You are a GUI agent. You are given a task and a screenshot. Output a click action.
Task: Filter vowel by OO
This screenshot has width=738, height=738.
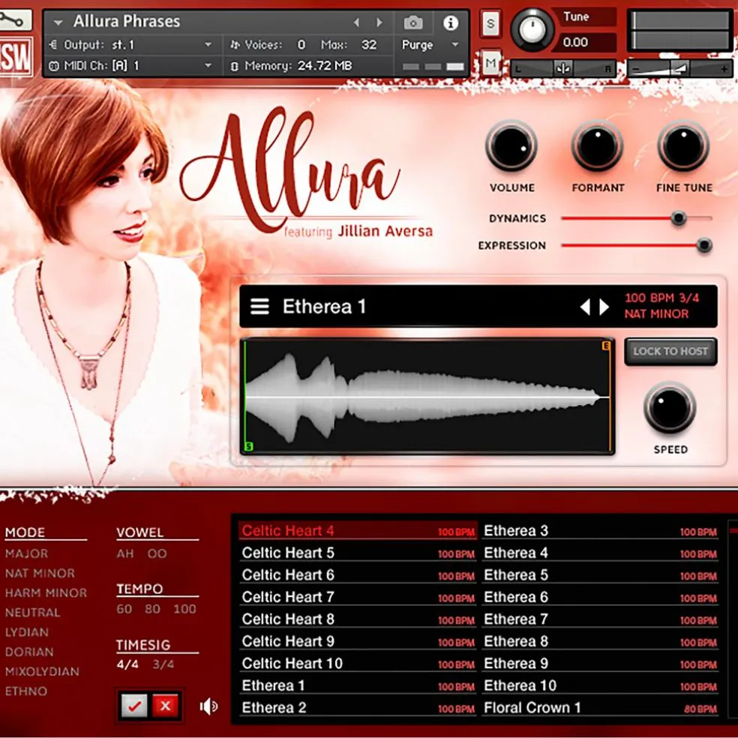pos(157,553)
